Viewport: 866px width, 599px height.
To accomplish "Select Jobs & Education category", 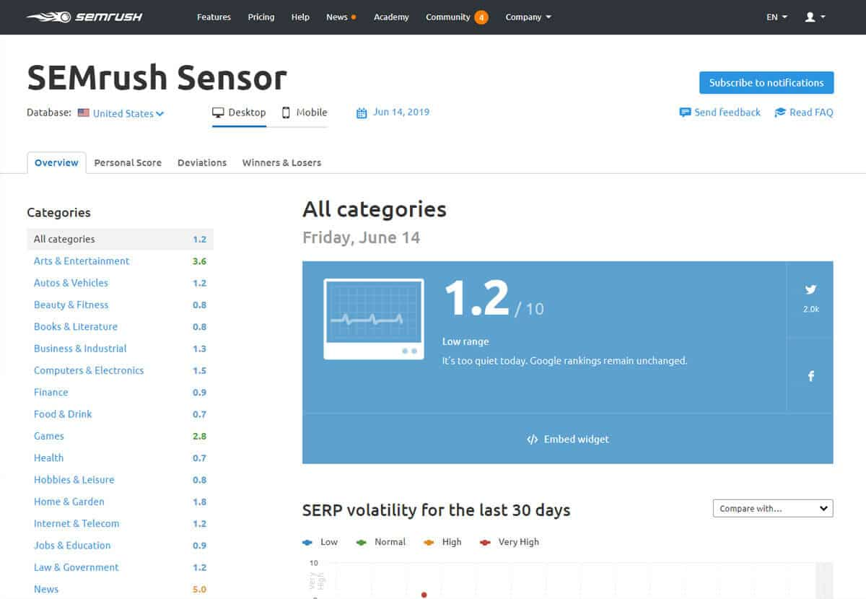I will click(x=72, y=546).
